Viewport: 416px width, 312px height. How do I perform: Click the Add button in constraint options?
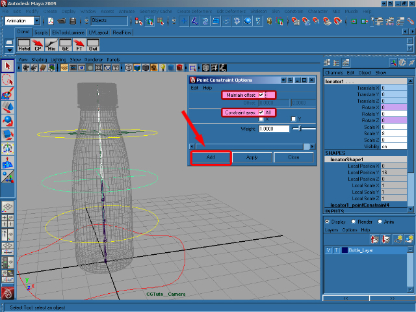click(x=211, y=157)
